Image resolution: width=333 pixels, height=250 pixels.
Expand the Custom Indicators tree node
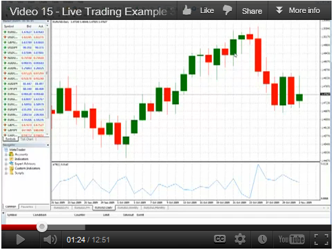coord(6,169)
